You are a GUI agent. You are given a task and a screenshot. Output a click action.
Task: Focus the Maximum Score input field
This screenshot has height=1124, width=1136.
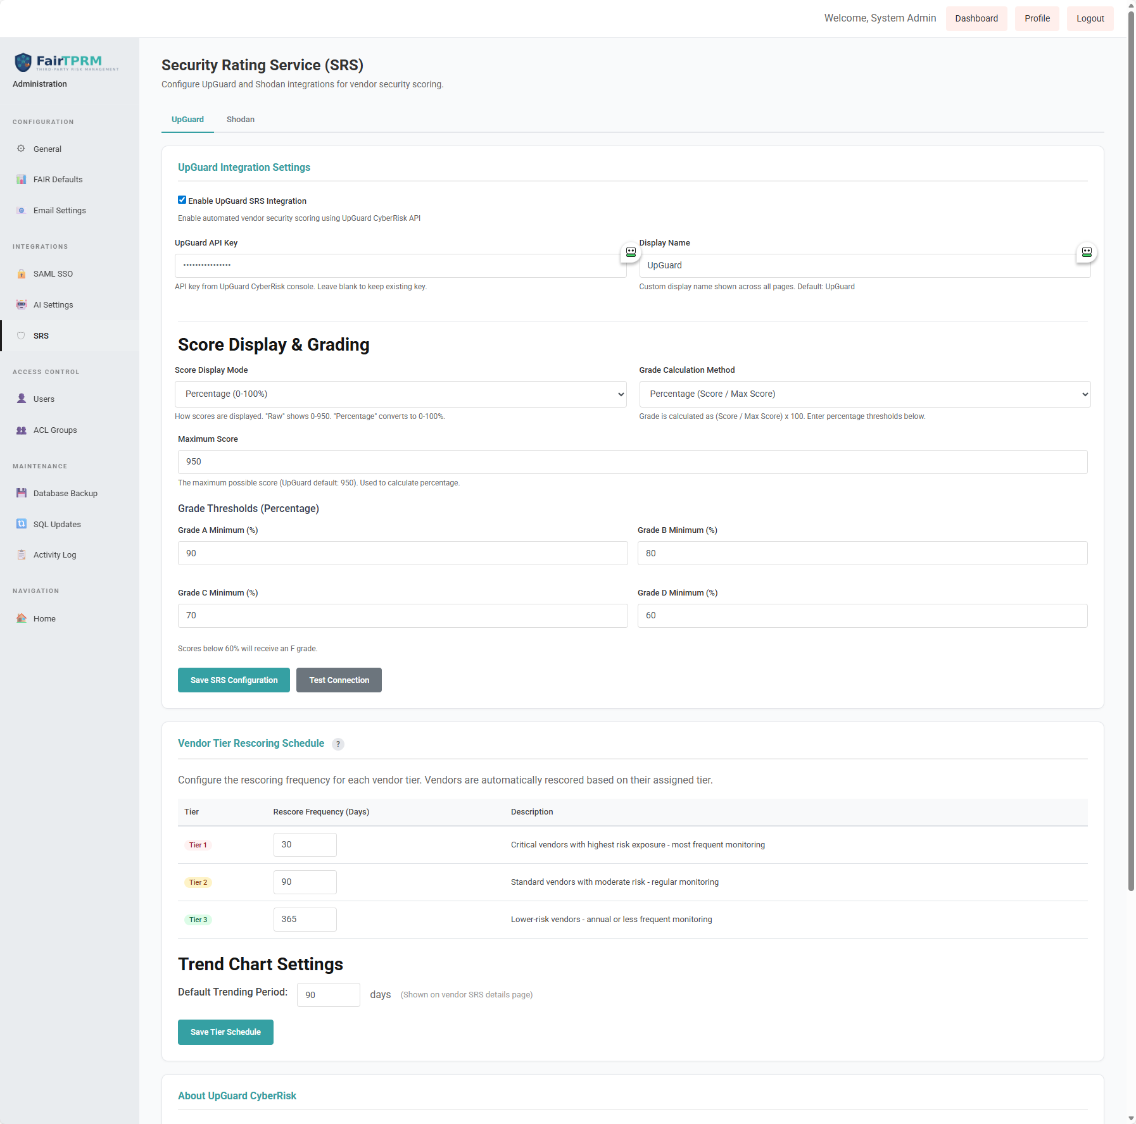632,462
